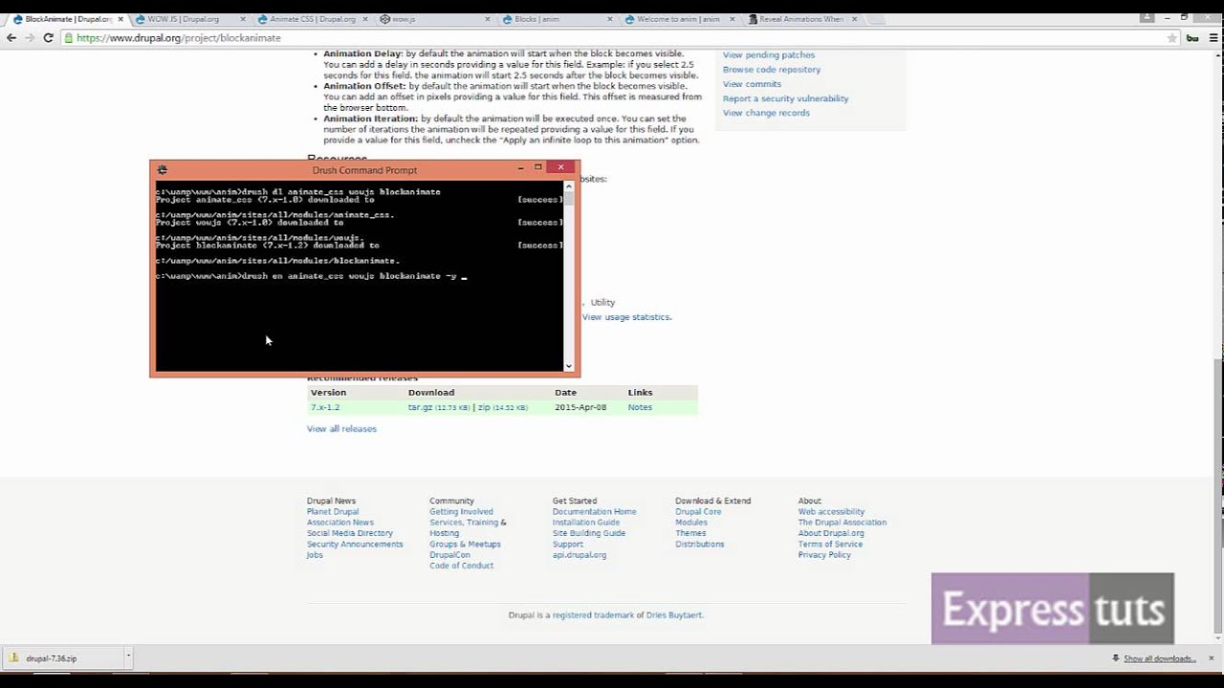Close the Blocks | anim tab
This screenshot has width=1224, height=688.
(x=609, y=19)
